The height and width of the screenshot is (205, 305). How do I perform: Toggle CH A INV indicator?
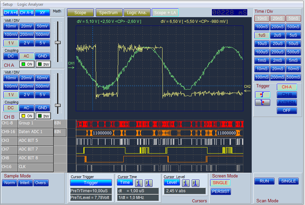tap(44, 64)
